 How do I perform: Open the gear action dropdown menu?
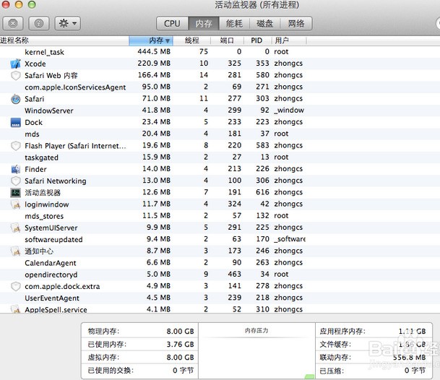pyautogui.click(x=68, y=24)
